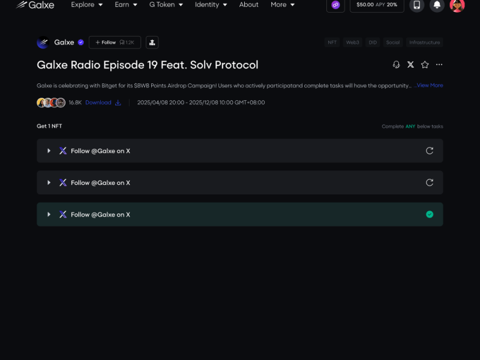This screenshot has width=480, height=360.
Task: Select the Web3 tag
Action: point(352,42)
